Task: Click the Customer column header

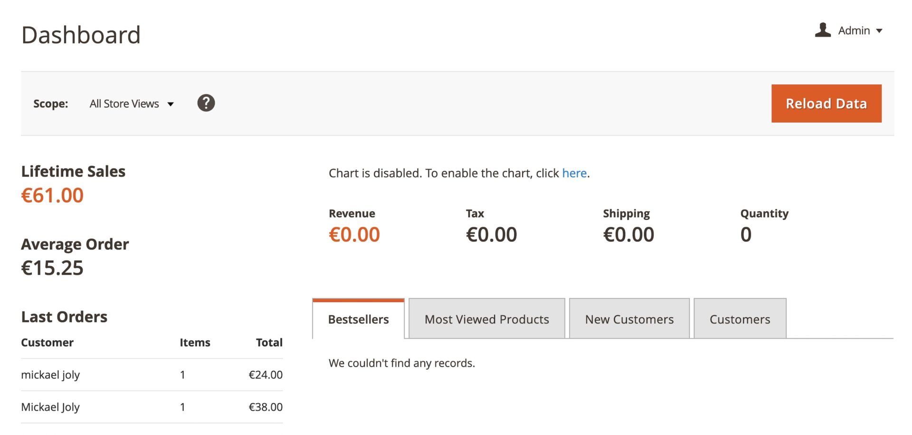Action: click(x=47, y=342)
